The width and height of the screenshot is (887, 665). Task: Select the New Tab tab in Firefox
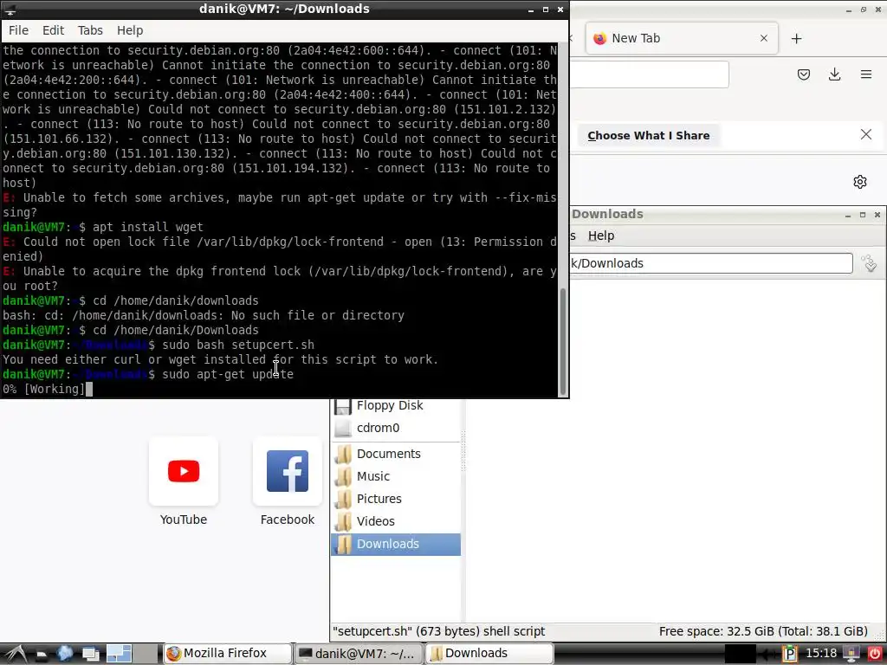pyautogui.click(x=682, y=38)
